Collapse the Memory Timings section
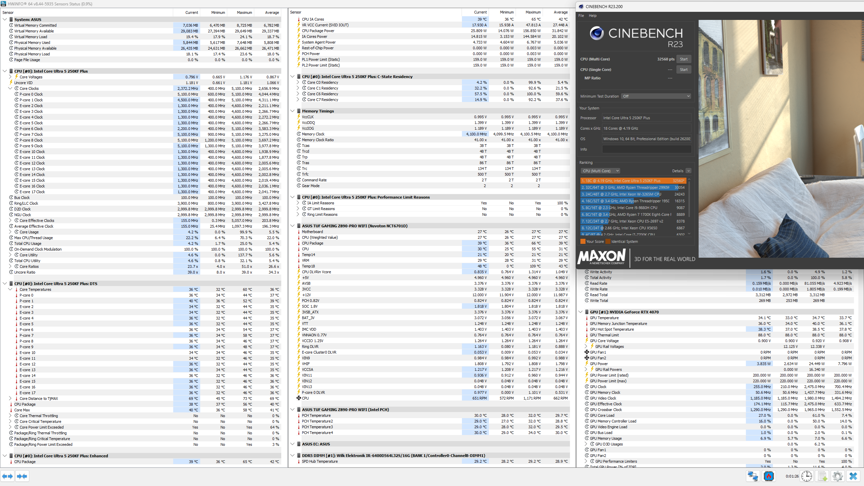The height and width of the screenshot is (486, 864). pos(292,111)
